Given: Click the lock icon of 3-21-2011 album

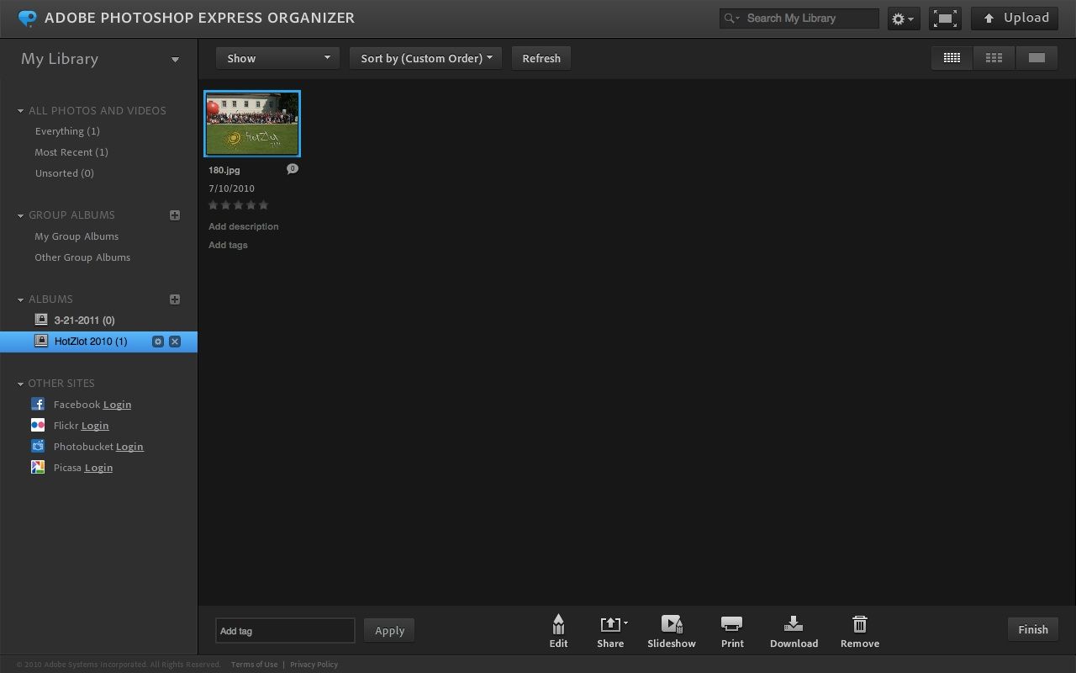Looking at the screenshot, I should click(40, 320).
